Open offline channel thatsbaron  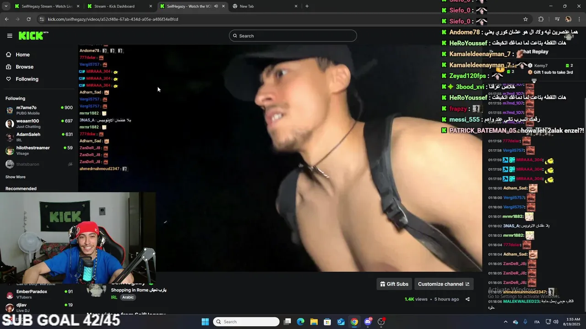39,164
